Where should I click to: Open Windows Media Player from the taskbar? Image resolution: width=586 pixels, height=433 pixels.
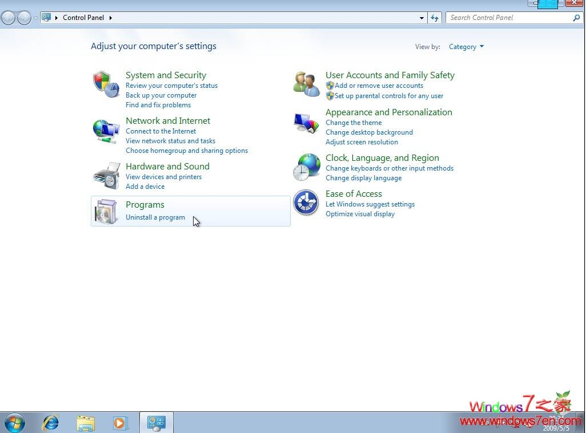120,423
